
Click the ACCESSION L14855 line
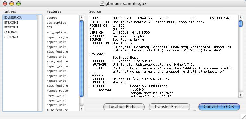click(x=107, y=26)
